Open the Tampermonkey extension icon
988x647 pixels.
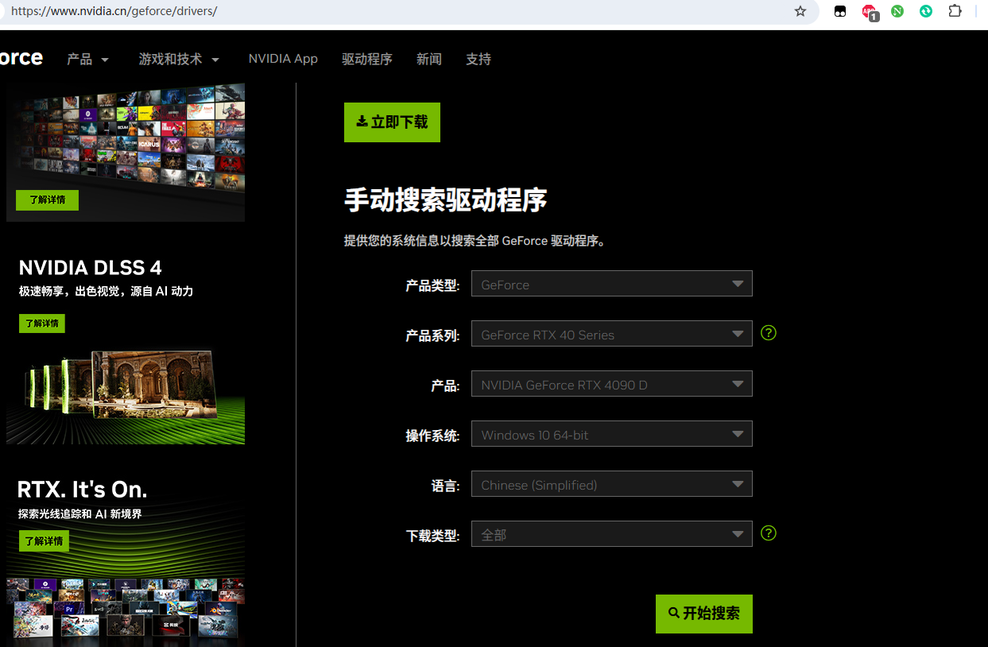coord(840,11)
